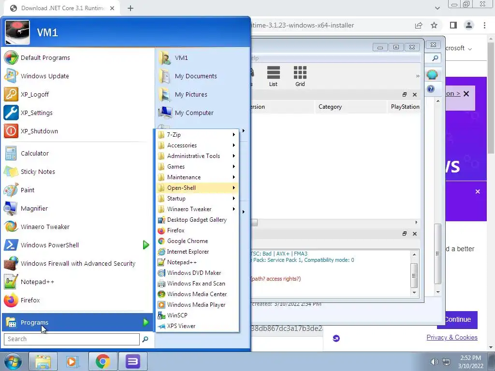
Task: Expand Maintenance folder
Action: pos(197,177)
